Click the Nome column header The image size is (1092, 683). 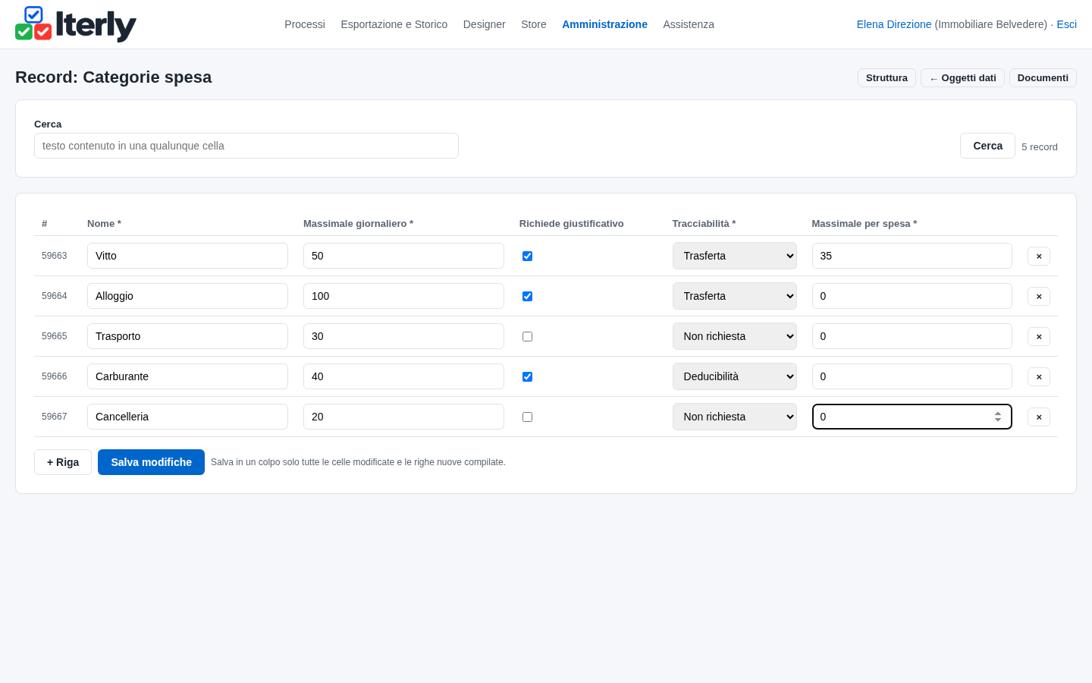pos(104,224)
